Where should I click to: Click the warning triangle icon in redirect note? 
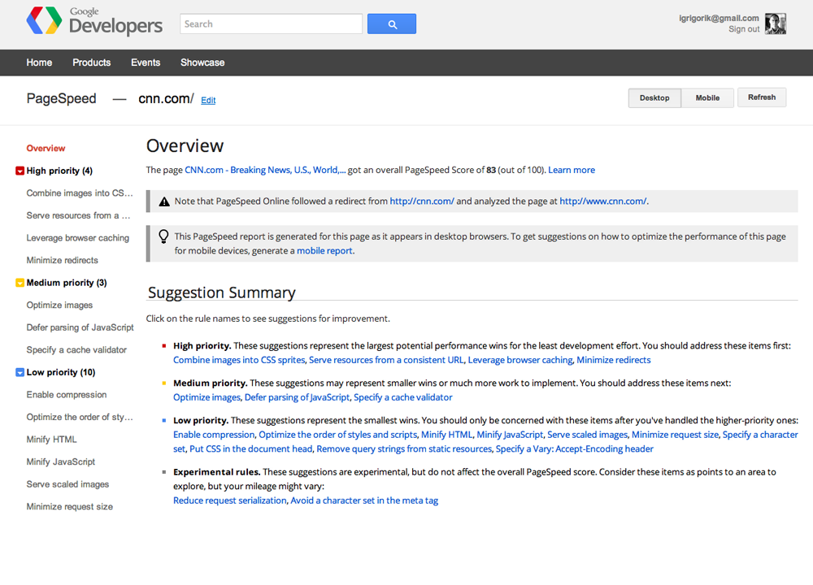pos(164,201)
